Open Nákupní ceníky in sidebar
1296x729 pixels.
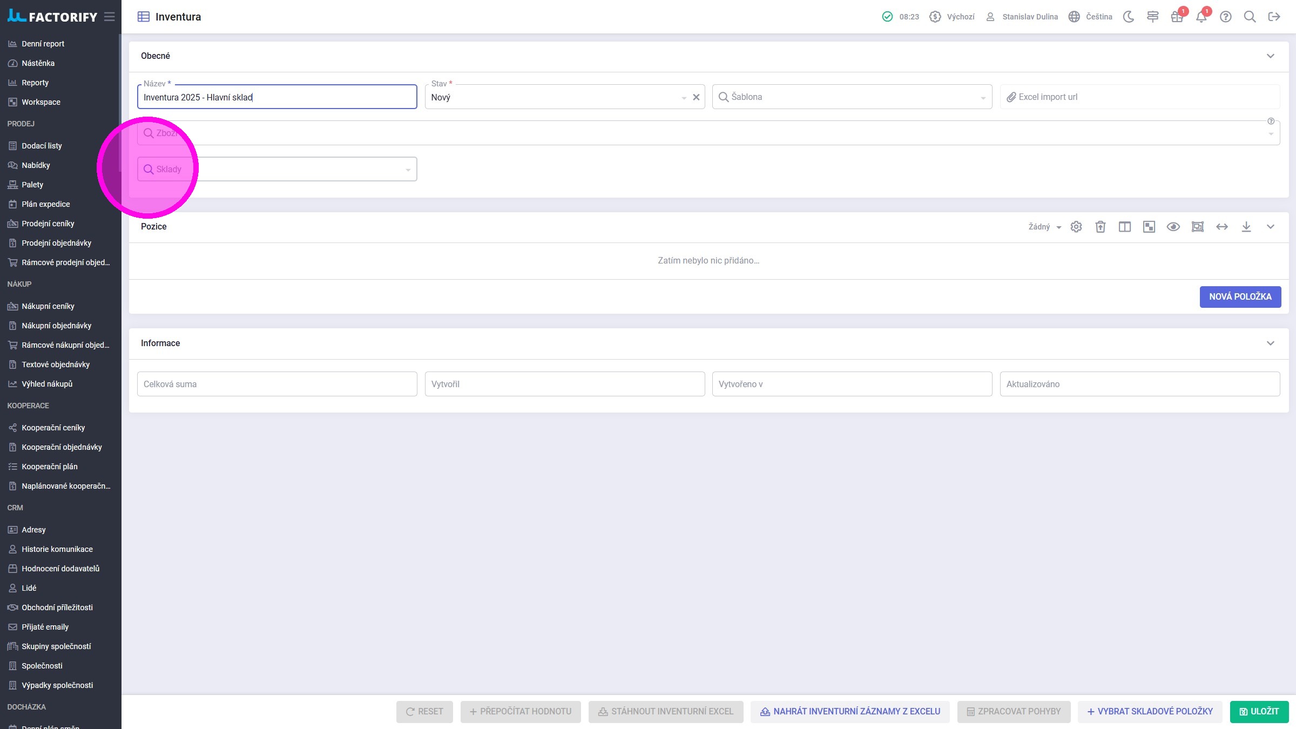[48, 306]
